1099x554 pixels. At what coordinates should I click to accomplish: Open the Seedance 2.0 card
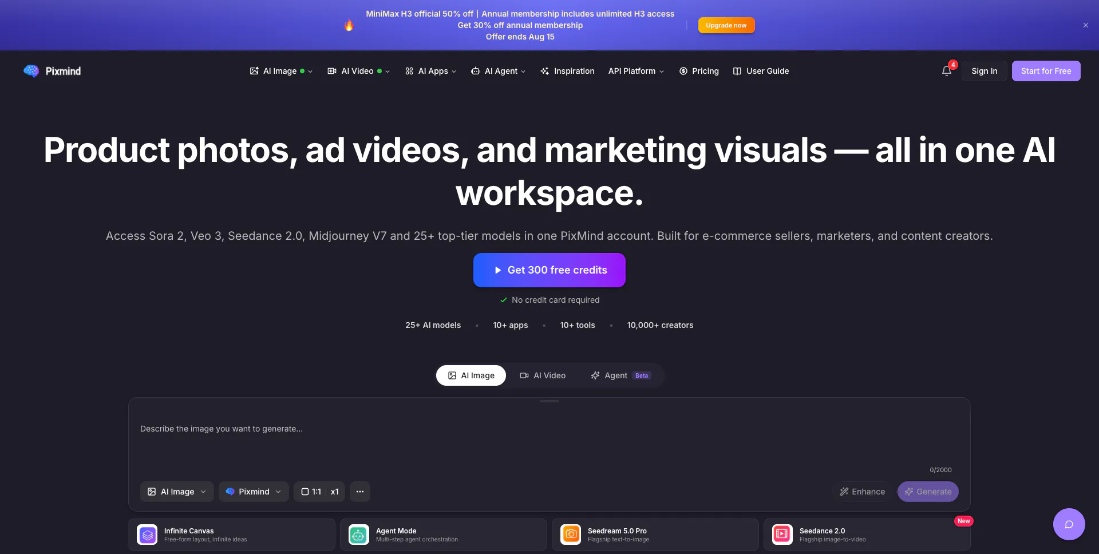click(x=867, y=535)
